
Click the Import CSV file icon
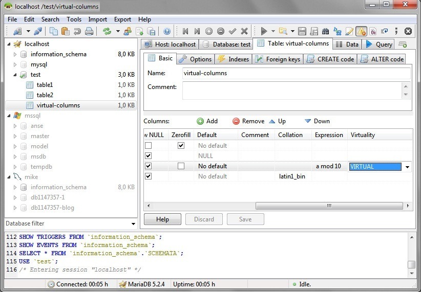click(x=139, y=31)
